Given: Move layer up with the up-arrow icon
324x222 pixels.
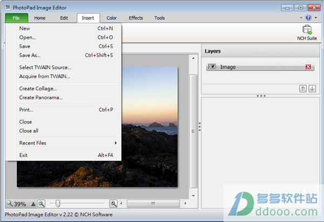Looking at the screenshot, I should [303, 89].
